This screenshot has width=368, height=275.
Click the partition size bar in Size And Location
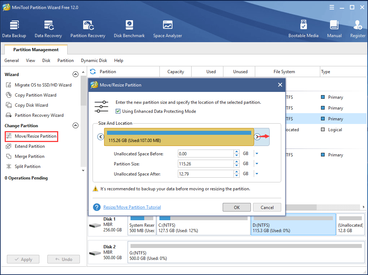coord(179,136)
